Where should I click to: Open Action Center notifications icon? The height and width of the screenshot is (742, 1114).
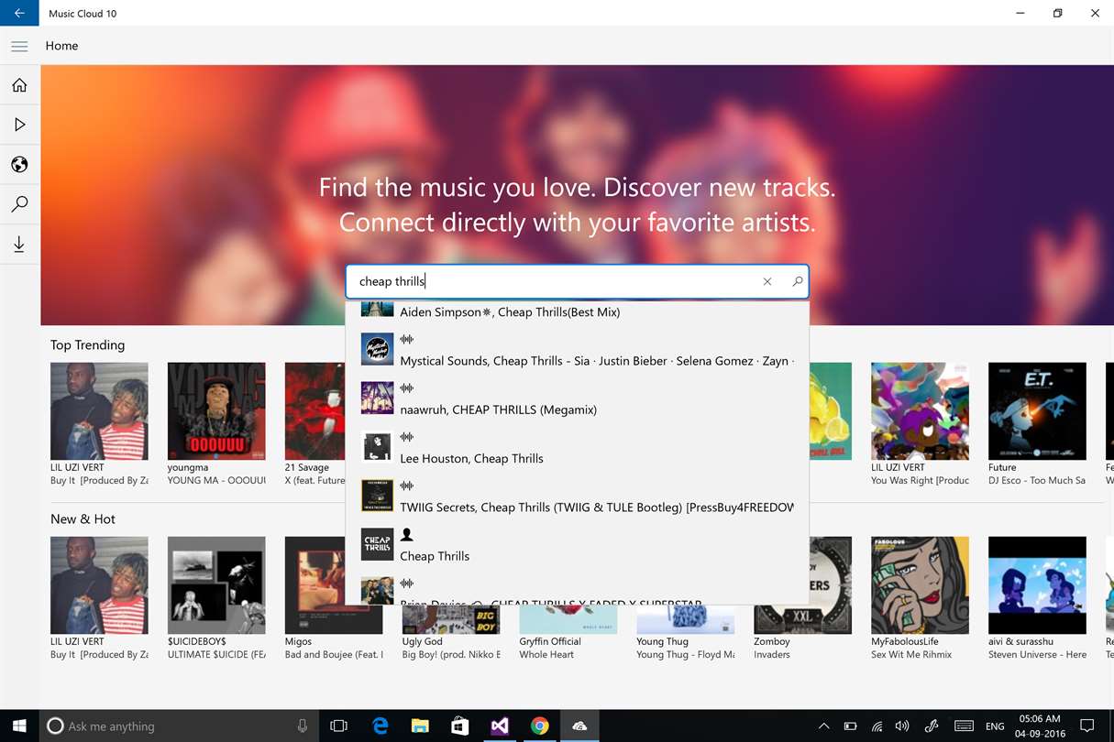pos(1086,726)
